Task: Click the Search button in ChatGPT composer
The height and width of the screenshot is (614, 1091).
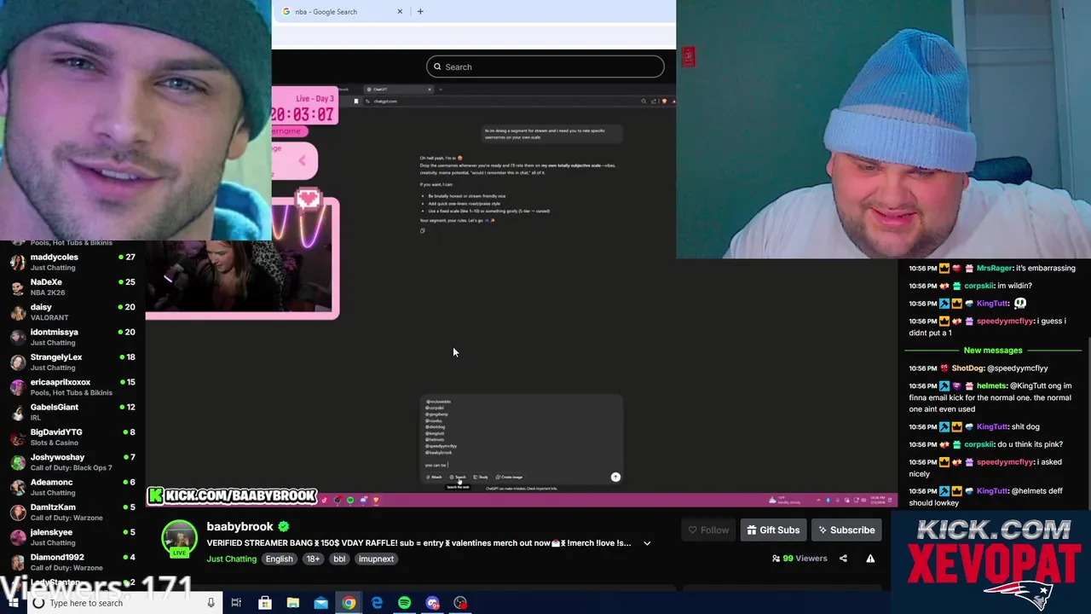Action: click(459, 478)
